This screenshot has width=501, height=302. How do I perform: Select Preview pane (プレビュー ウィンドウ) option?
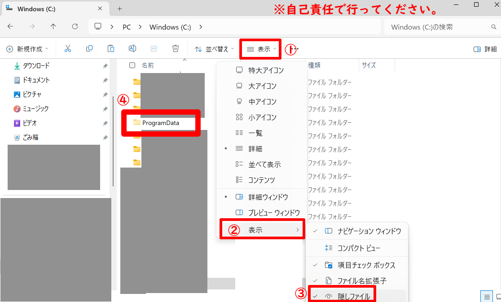click(x=261, y=212)
